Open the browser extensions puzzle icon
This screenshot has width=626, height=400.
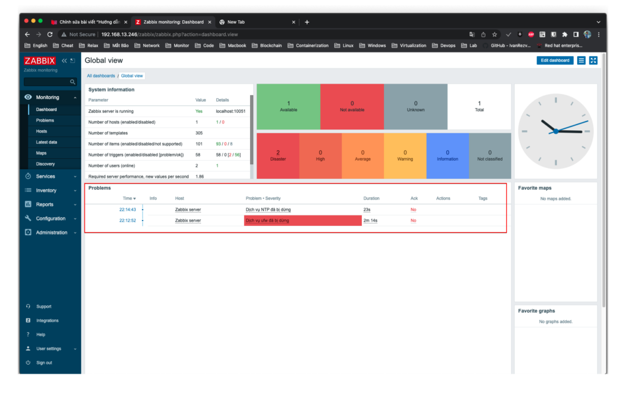pyautogui.click(x=564, y=34)
